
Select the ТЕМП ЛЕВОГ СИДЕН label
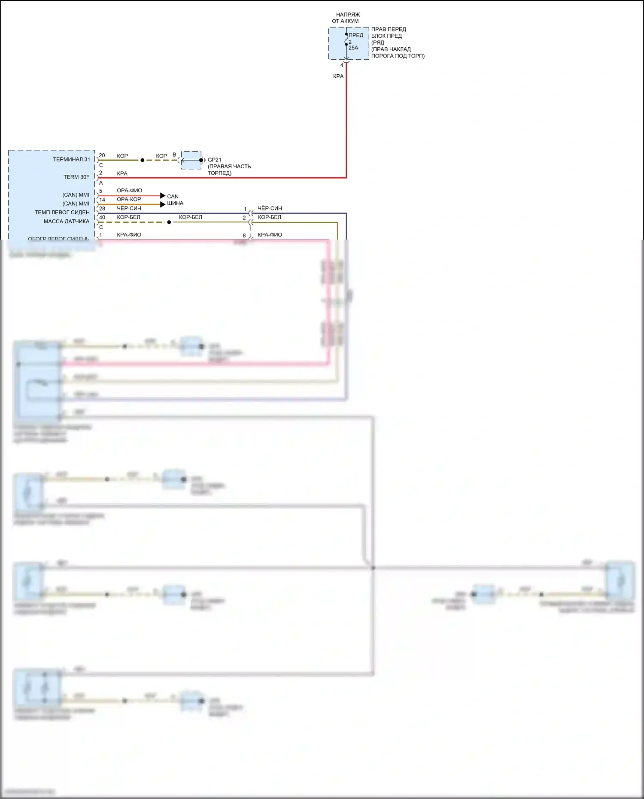pyautogui.click(x=62, y=213)
